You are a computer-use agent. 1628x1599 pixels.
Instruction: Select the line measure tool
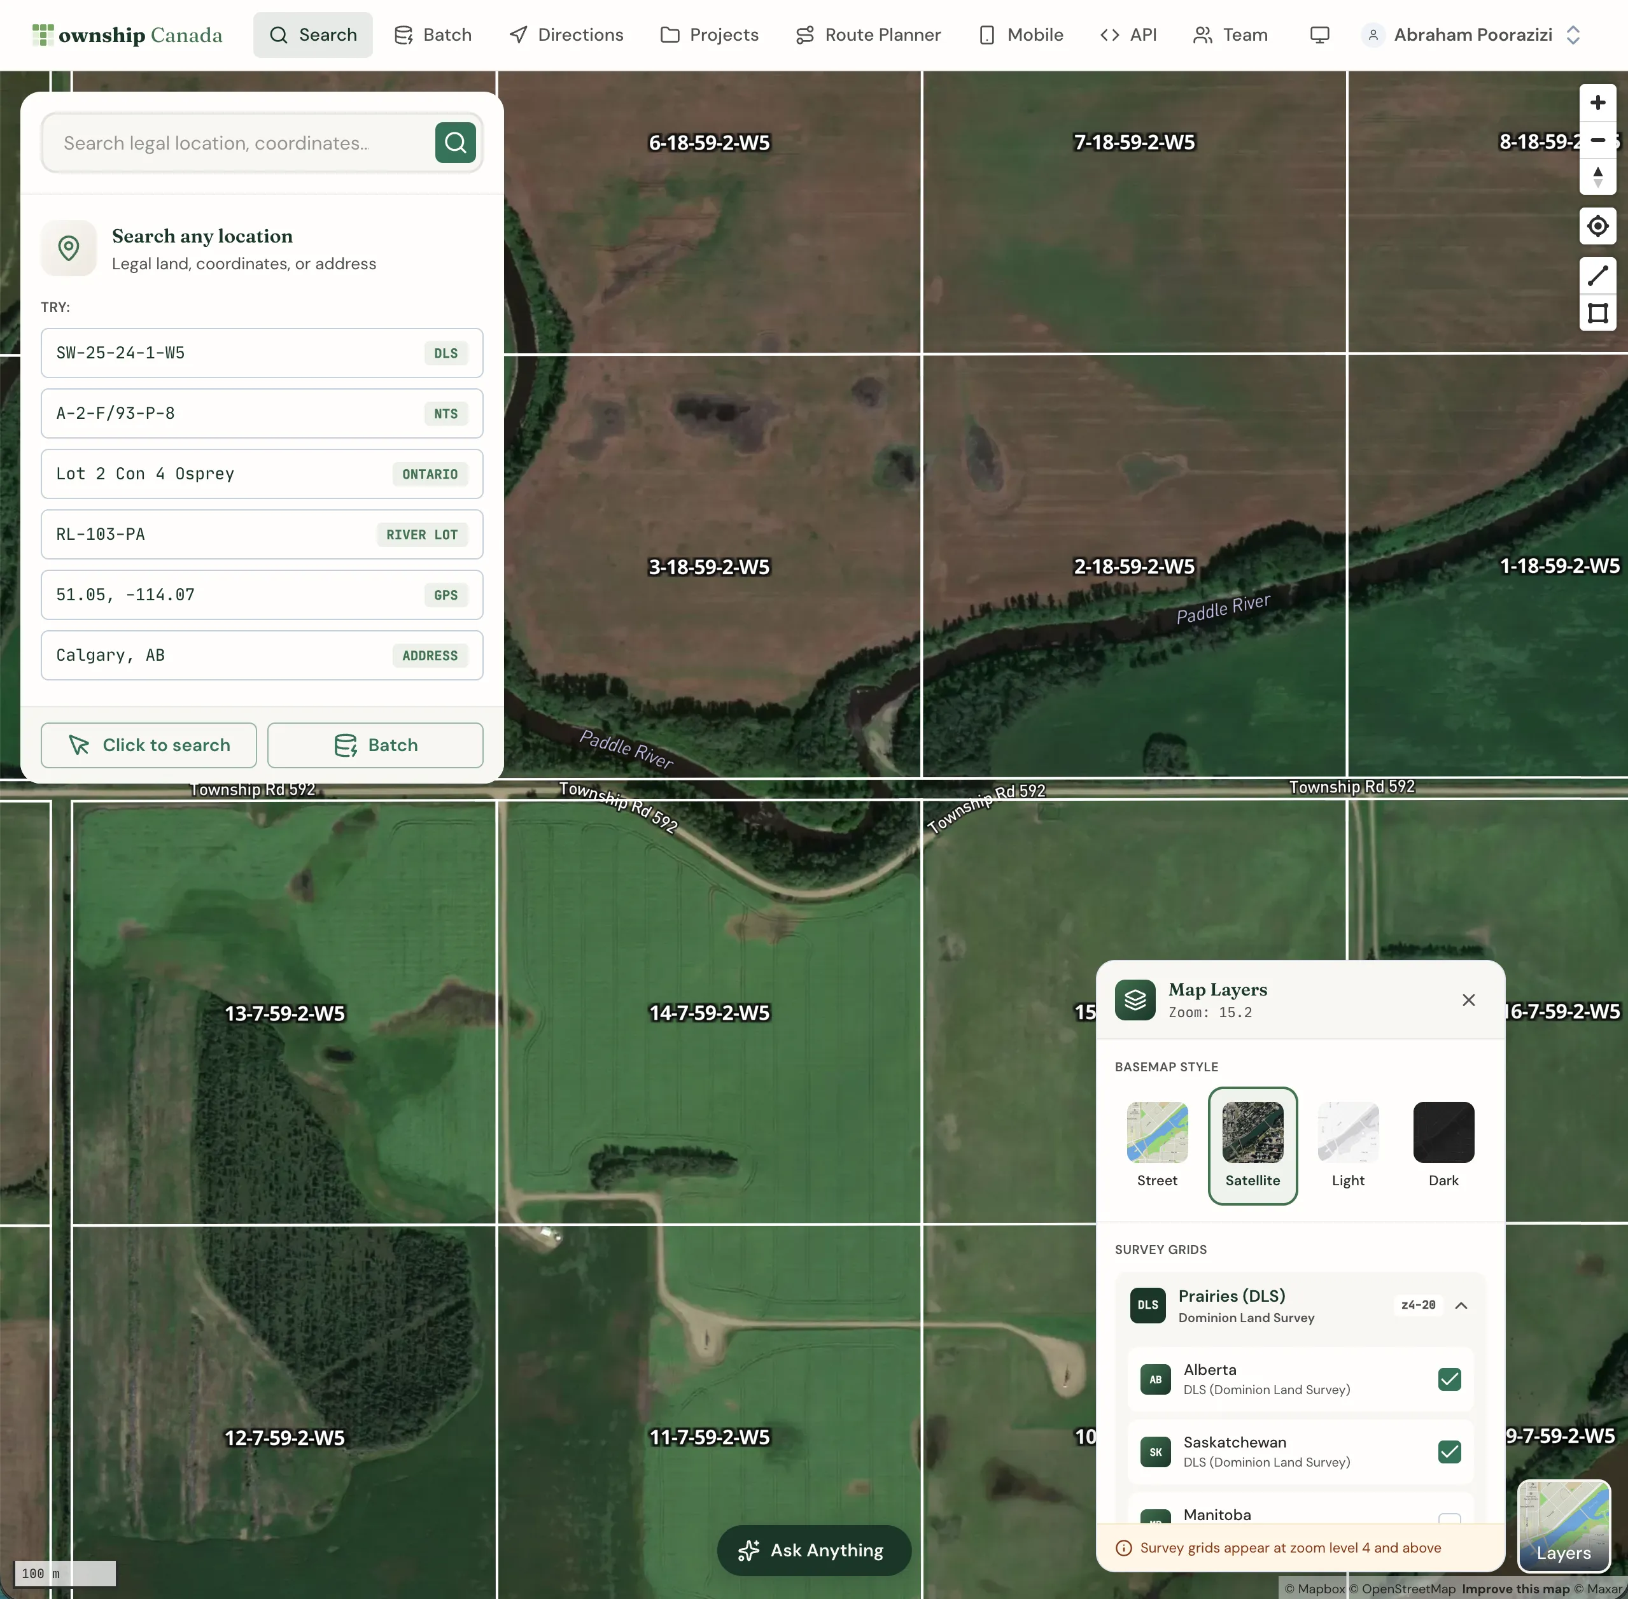1597,276
